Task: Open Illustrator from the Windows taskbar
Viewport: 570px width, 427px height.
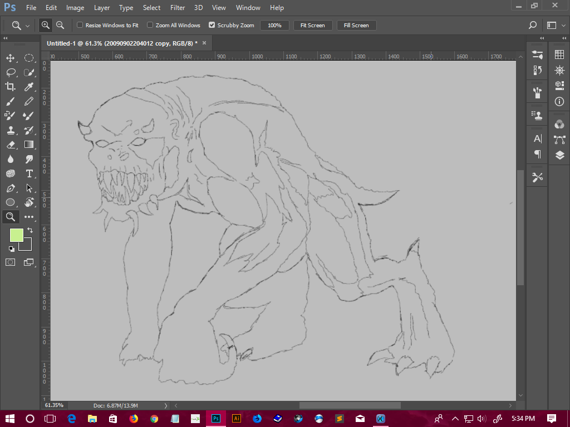Action: click(236, 419)
